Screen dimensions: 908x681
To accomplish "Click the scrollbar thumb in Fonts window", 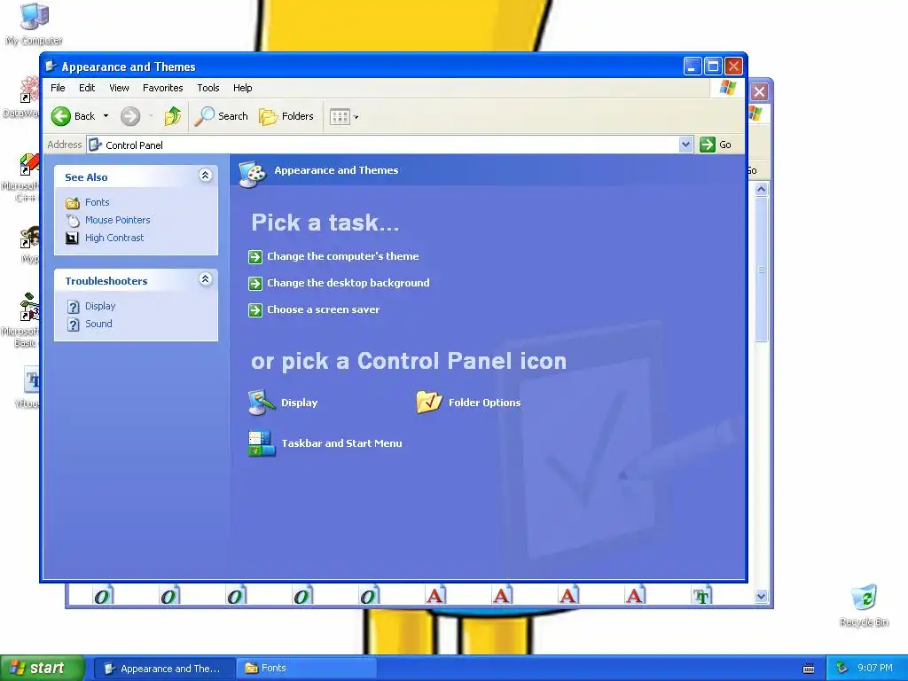I will pos(762,270).
